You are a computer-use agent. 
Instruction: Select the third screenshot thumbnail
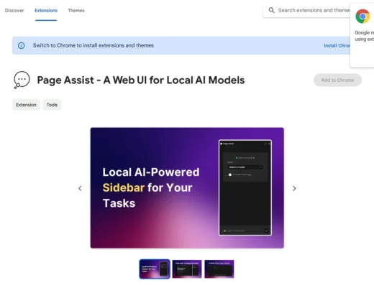[219, 269]
